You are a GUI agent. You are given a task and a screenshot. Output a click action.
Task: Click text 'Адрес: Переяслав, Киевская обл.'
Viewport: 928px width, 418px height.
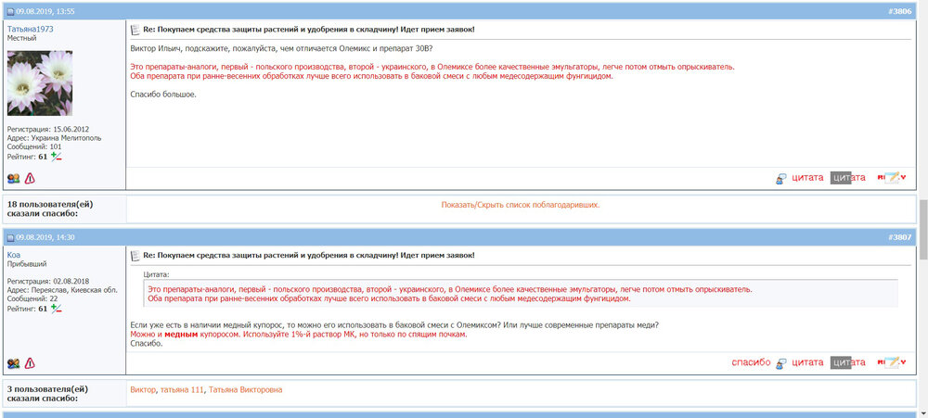tap(63, 290)
